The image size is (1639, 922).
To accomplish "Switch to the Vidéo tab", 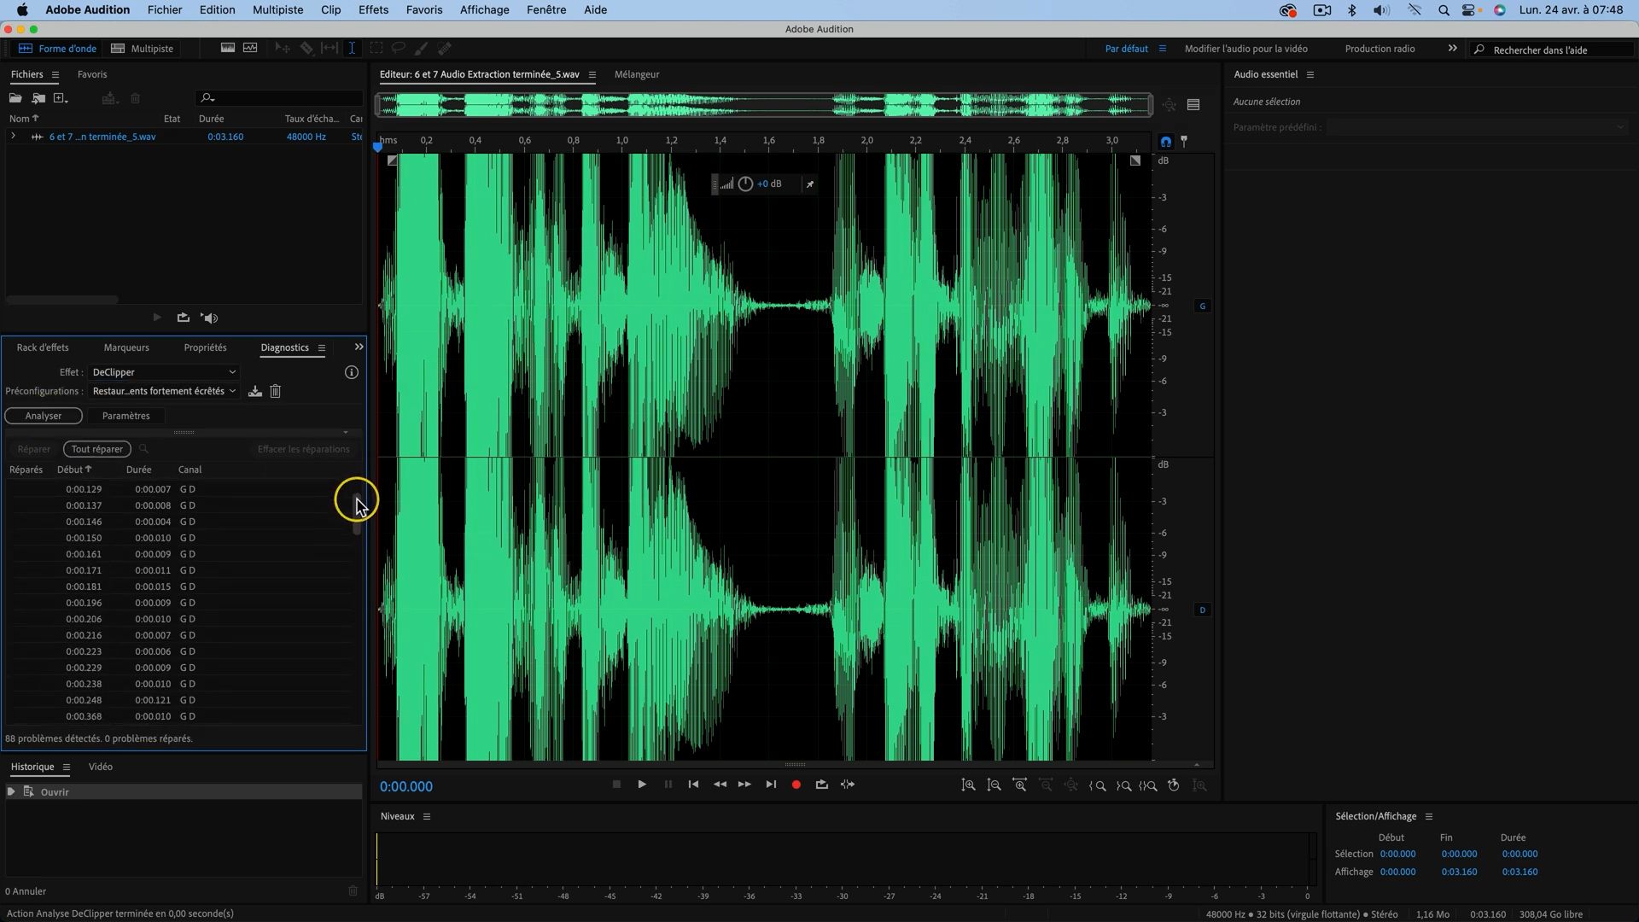I will [101, 767].
